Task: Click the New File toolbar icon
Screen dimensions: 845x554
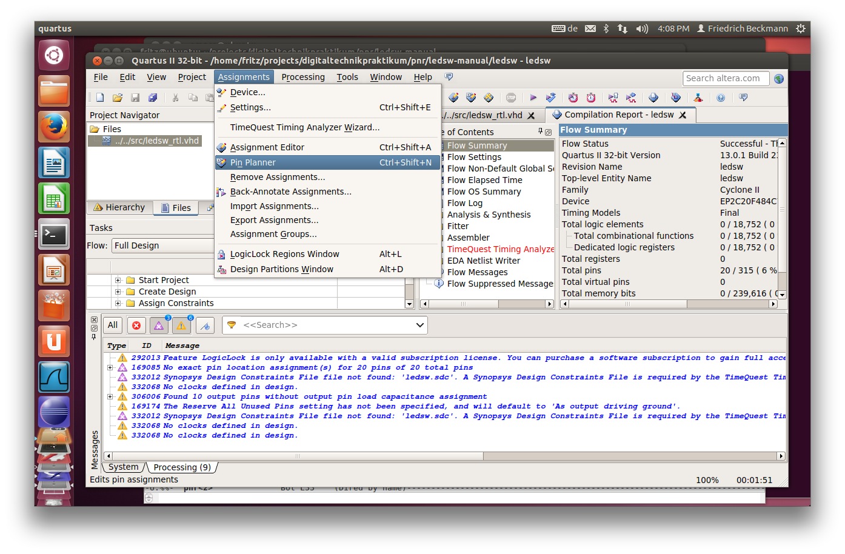Action: [100, 98]
